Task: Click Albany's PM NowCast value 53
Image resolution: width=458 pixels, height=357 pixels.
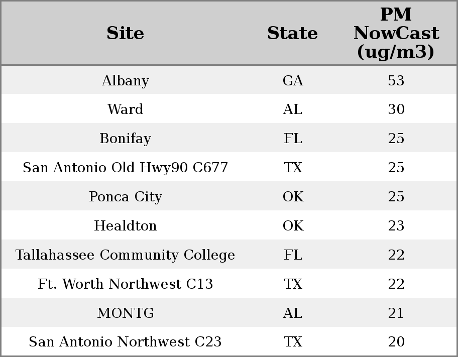Action: [396, 80]
